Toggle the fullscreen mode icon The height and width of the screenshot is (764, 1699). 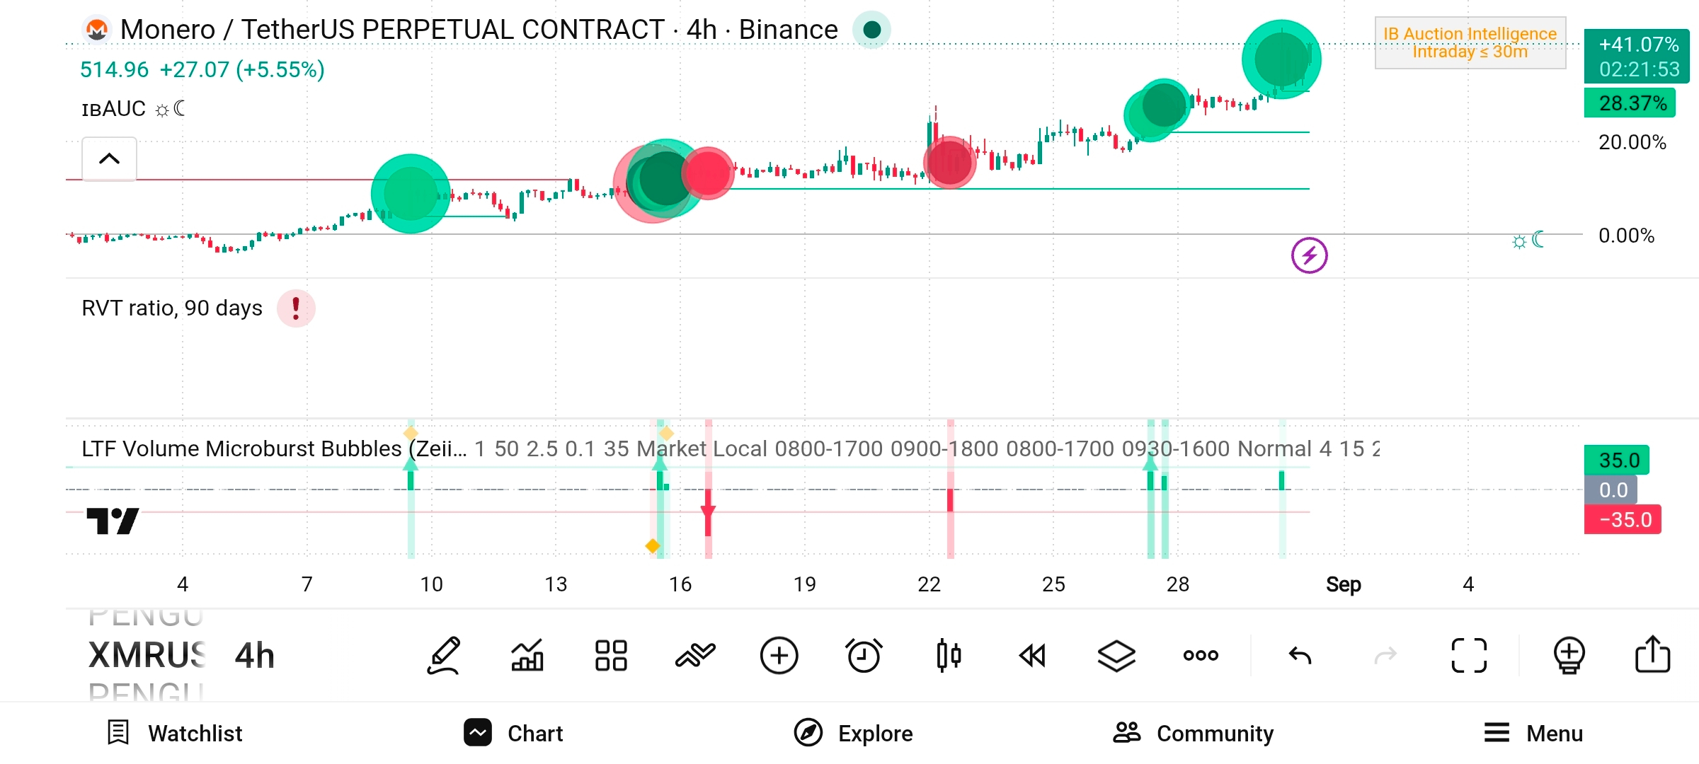[x=1469, y=656]
